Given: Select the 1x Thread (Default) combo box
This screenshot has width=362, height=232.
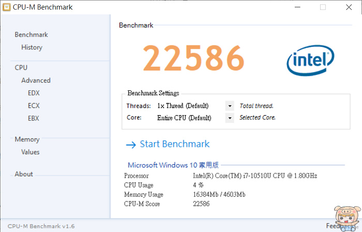Looking at the screenshot, I should click(189, 106).
